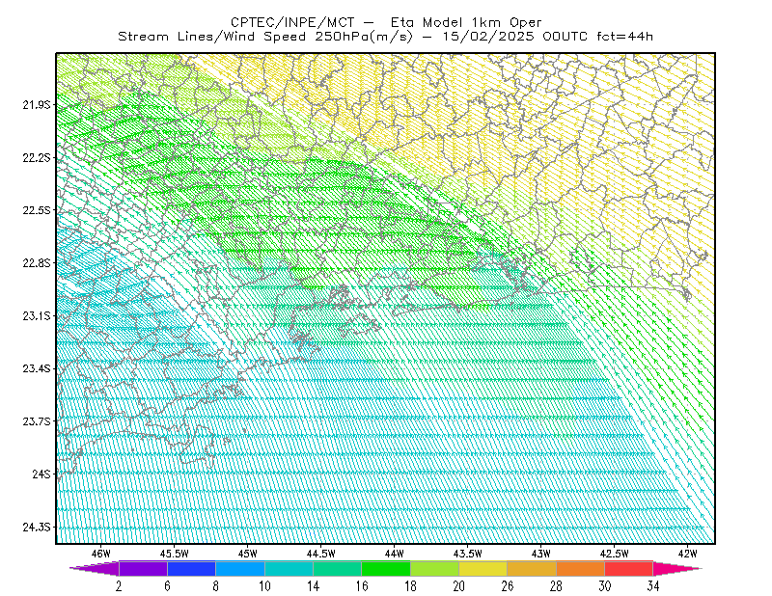Screen dimensions: 772x596
Task: Click the dark blue 6-8 legend segment
Action: point(191,568)
